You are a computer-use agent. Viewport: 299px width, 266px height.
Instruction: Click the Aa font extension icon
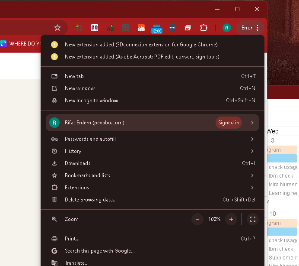coord(110,28)
